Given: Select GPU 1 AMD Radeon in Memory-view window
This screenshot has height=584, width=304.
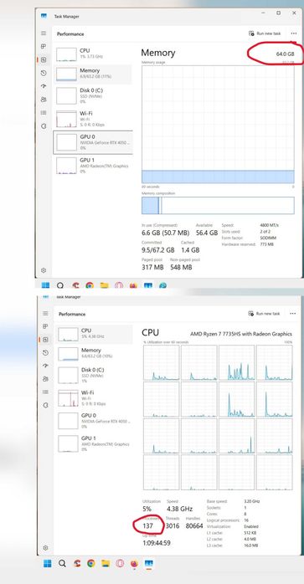Looking at the screenshot, I should 92,166.
